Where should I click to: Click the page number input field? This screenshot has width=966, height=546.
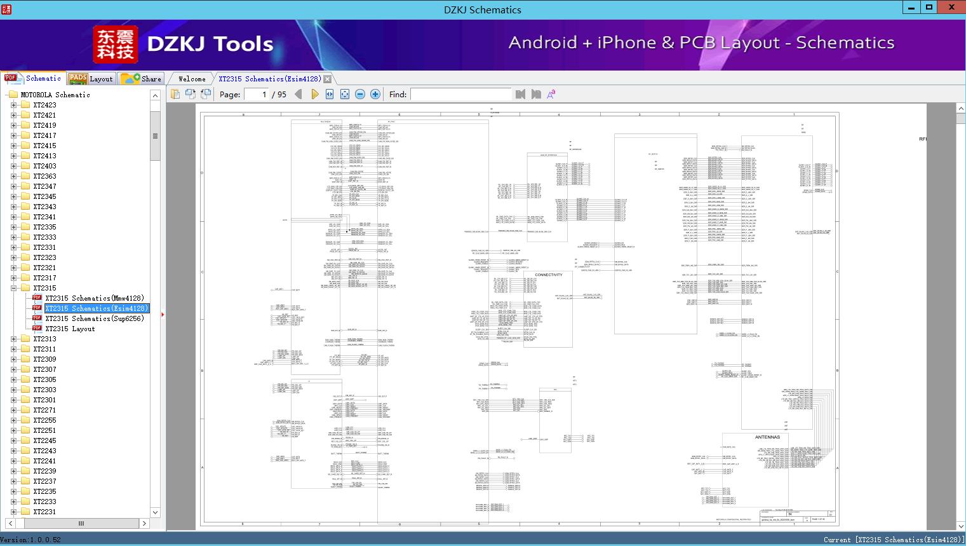(257, 94)
